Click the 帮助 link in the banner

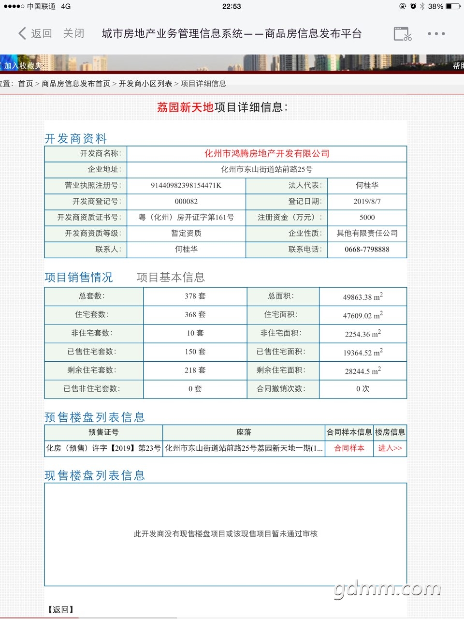(x=458, y=66)
